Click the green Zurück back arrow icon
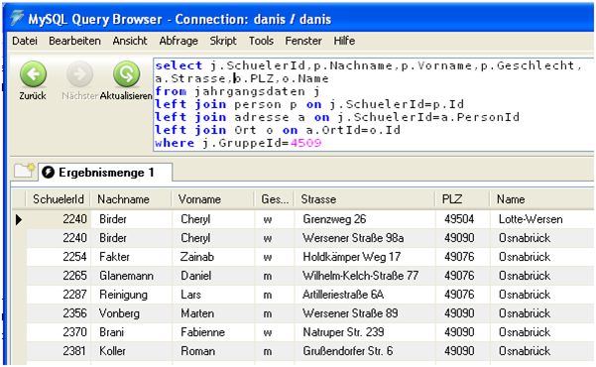Screen dimensions: 596x367 tap(34, 73)
